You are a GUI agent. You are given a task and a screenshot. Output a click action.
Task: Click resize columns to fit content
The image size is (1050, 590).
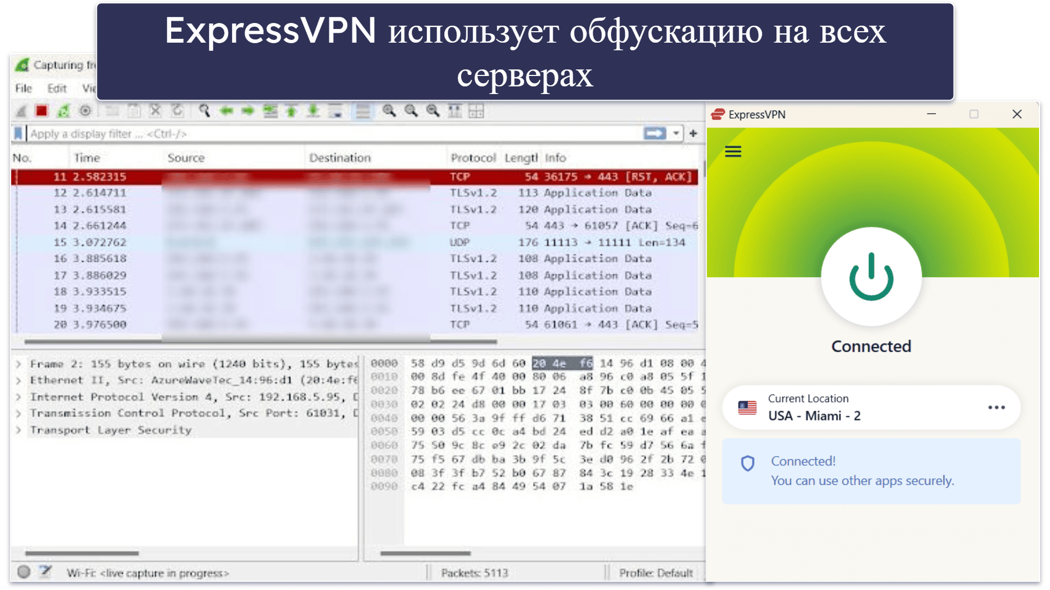(x=455, y=111)
